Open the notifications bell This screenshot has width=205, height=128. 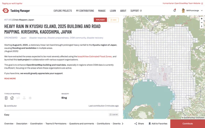point(175,11)
